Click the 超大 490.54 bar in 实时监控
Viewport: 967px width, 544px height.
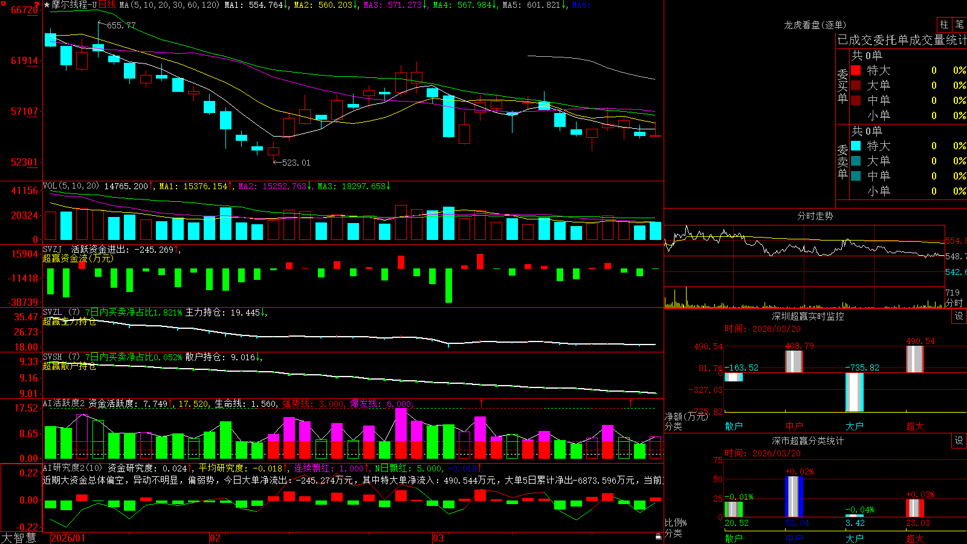(915, 359)
